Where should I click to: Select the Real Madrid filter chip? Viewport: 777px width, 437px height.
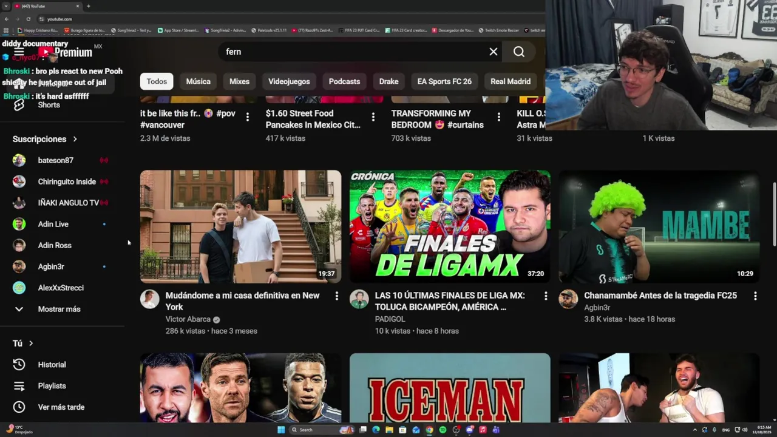pos(511,81)
